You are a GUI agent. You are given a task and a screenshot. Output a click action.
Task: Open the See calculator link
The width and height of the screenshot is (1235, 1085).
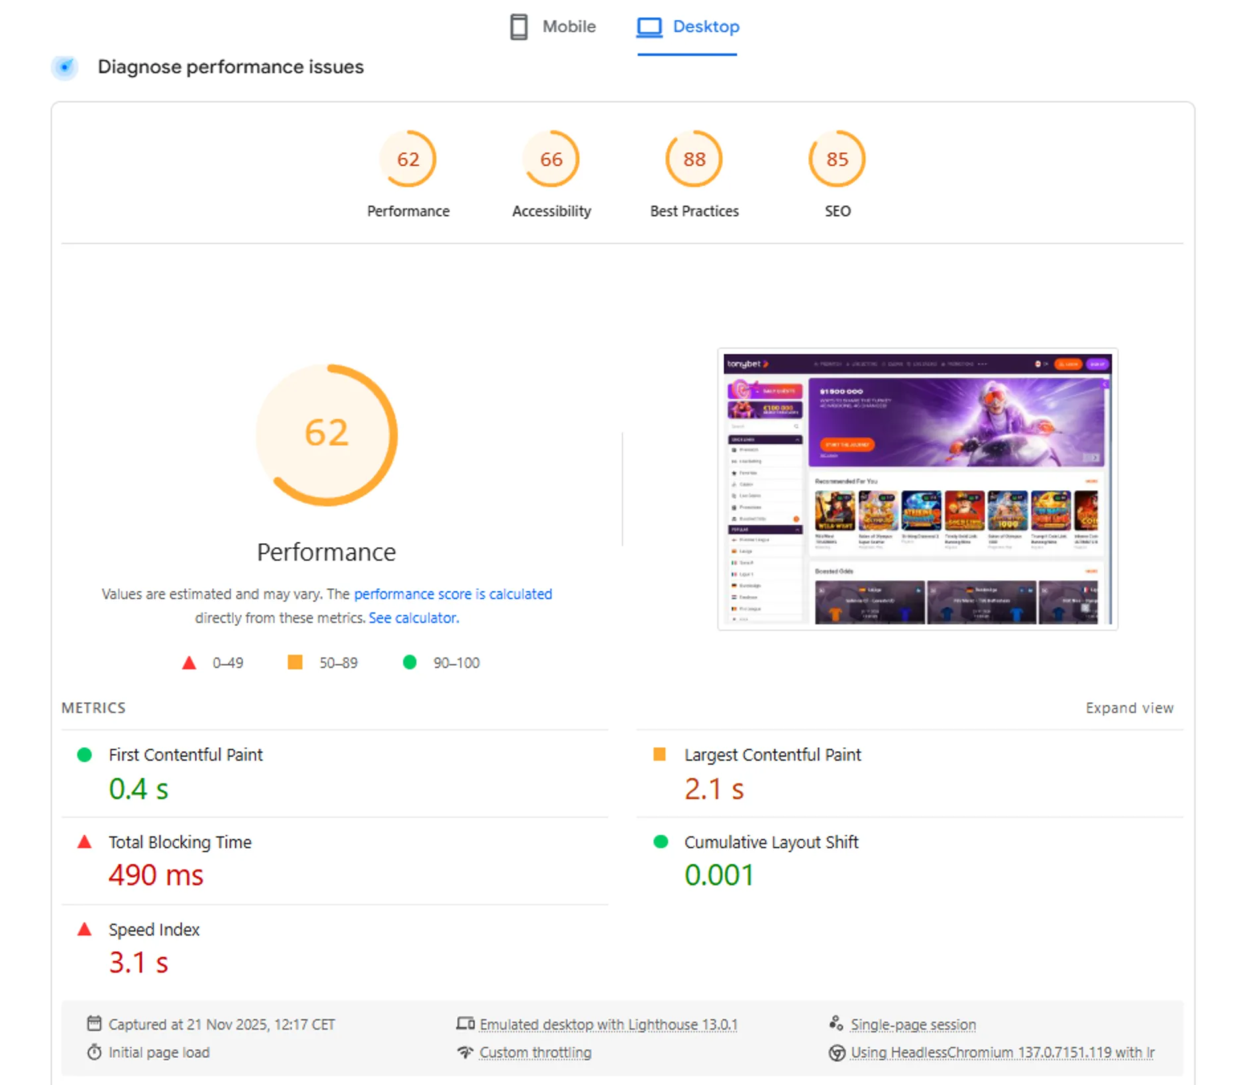click(x=413, y=617)
